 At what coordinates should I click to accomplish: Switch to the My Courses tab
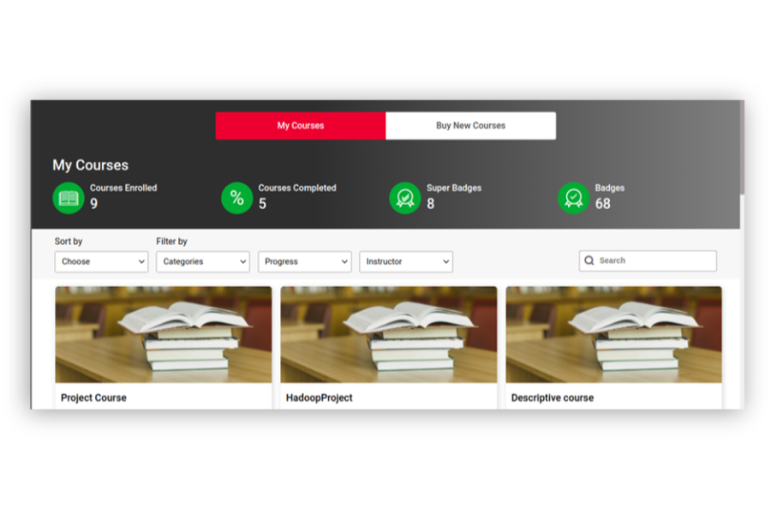pyautogui.click(x=301, y=125)
